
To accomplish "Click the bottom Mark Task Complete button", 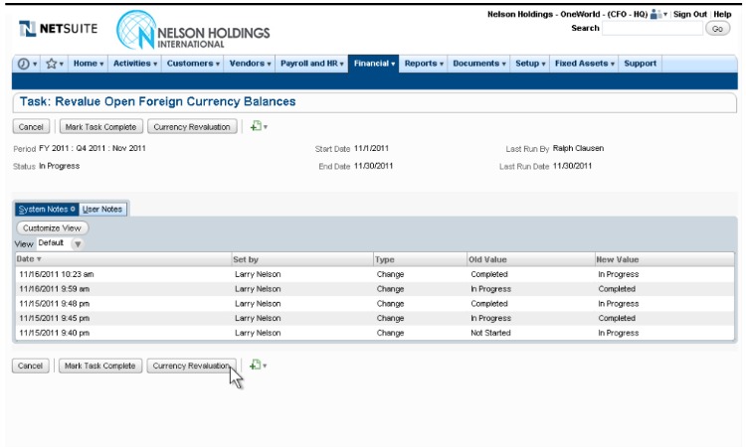I will point(99,366).
